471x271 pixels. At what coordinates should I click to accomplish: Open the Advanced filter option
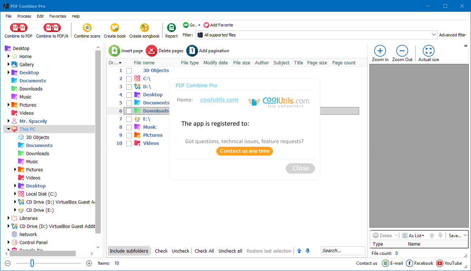click(453, 35)
